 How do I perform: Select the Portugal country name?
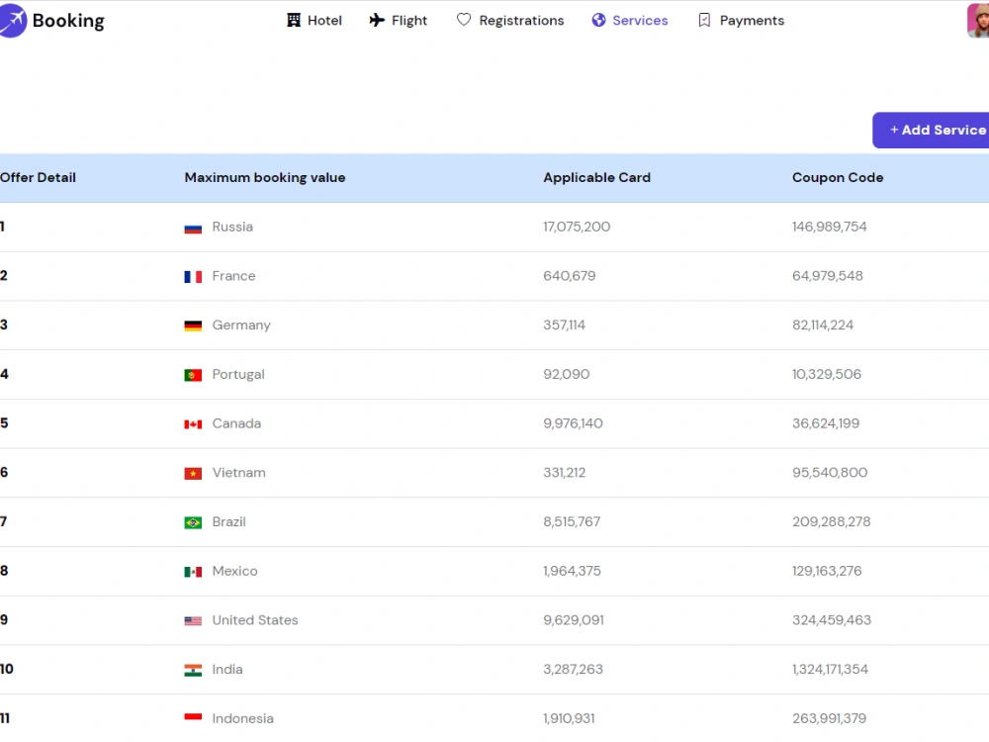pyautogui.click(x=237, y=374)
